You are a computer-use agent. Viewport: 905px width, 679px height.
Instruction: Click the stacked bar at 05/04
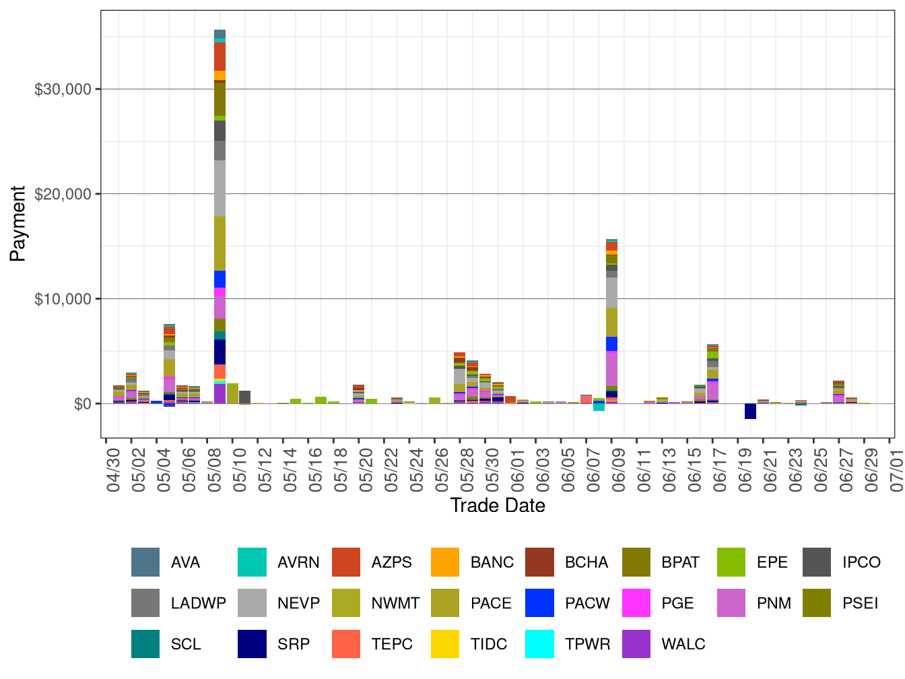pos(169,364)
